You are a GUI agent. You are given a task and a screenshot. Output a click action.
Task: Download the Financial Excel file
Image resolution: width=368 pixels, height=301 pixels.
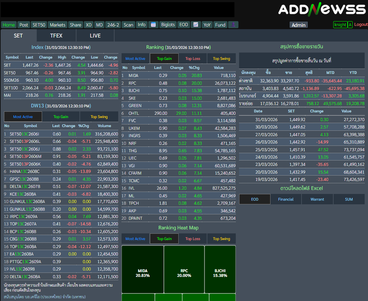click(x=286, y=199)
